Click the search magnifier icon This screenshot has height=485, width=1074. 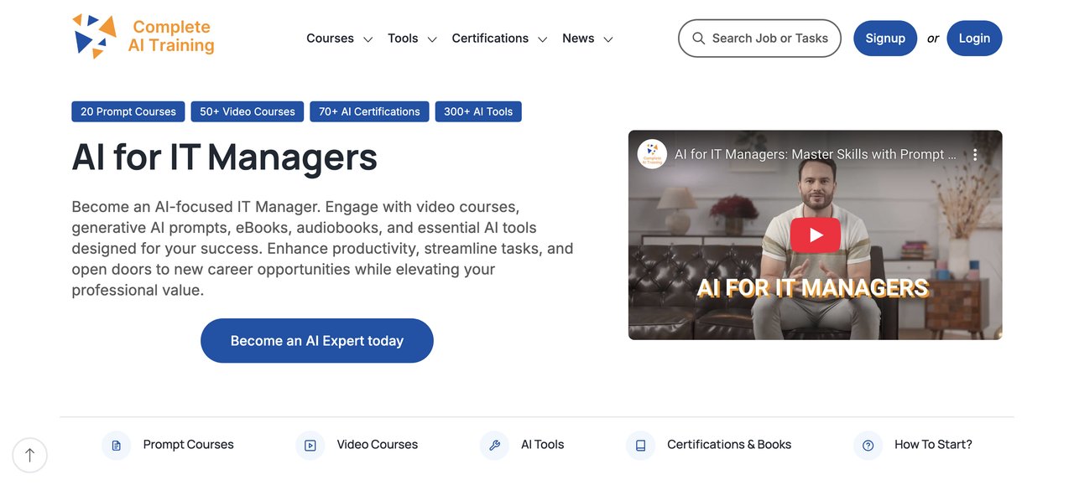tap(698, 39)
